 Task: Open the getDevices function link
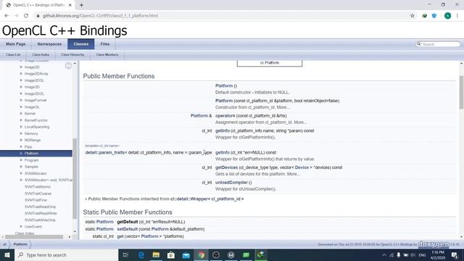226,167
